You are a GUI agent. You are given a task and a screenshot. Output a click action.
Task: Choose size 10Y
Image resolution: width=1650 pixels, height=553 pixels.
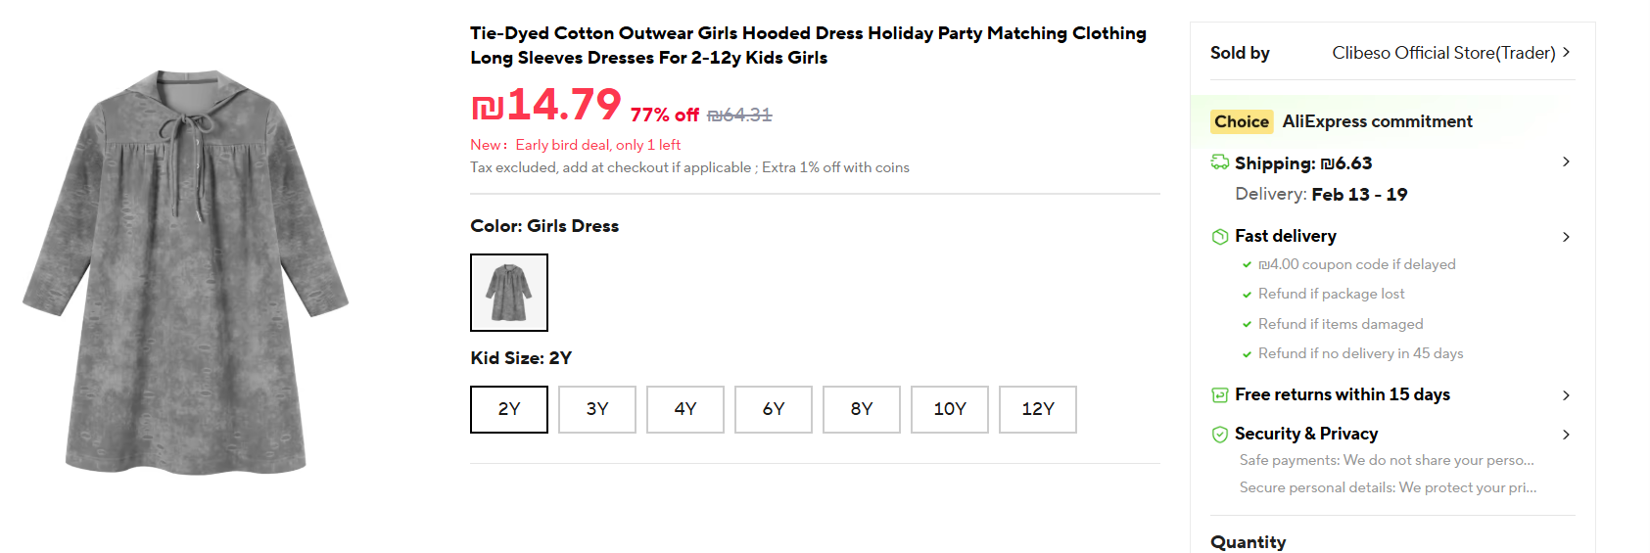click(x=950, y=409)
